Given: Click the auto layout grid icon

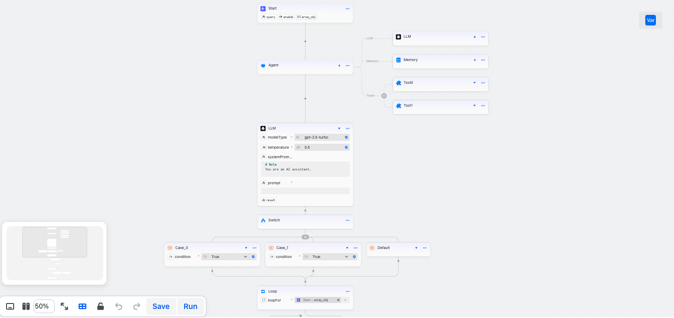Looking at the screenshot, I should 82,306.
